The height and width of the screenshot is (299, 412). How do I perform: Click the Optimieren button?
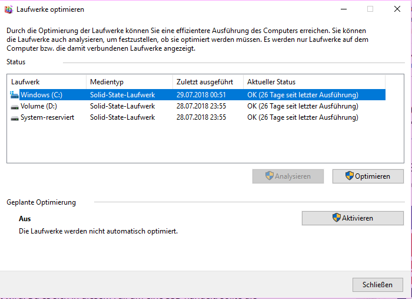pyautogui.click(x=368, y=176)
